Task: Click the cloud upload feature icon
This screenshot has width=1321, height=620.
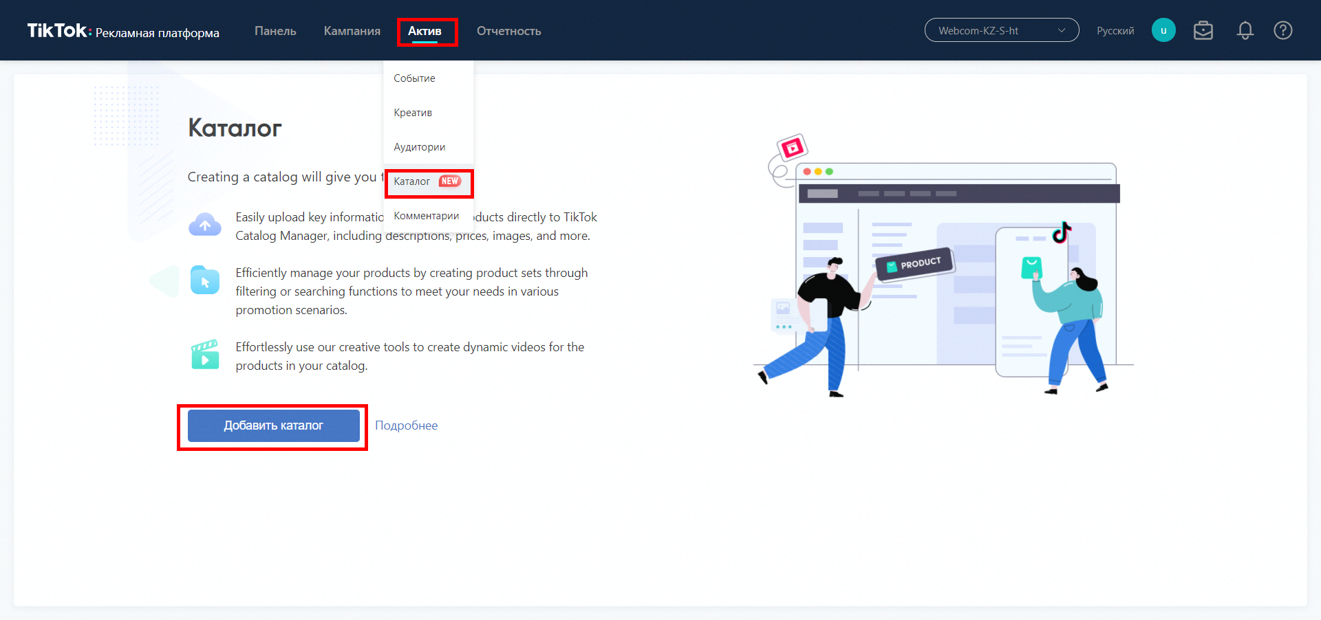Action: 205,225
